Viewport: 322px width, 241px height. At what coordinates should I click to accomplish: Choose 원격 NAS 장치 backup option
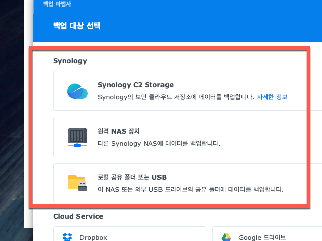[188, 137]
